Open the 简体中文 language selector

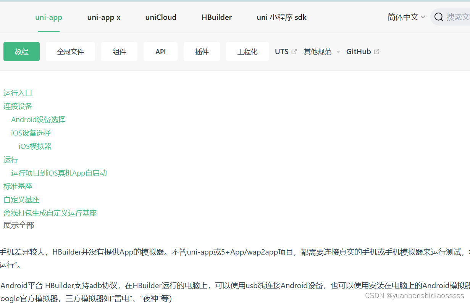(403, 17)
